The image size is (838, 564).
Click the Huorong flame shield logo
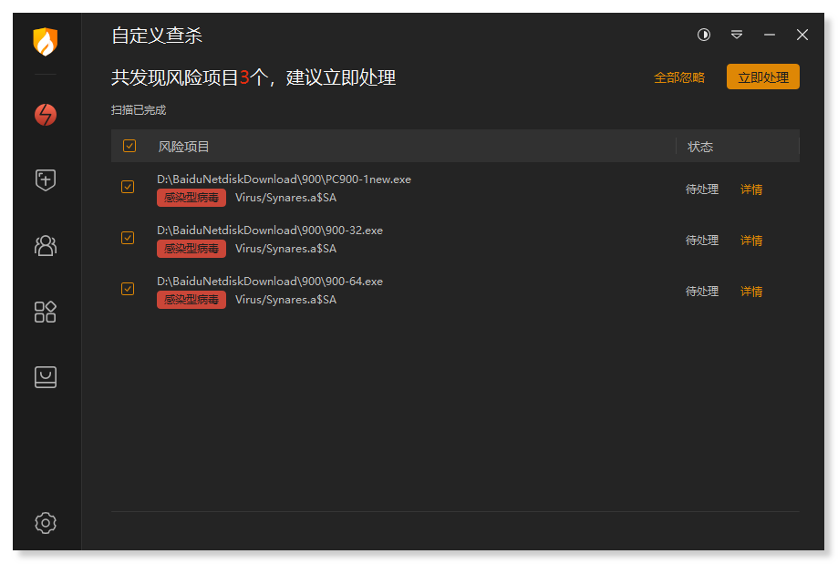click(46, 42)
